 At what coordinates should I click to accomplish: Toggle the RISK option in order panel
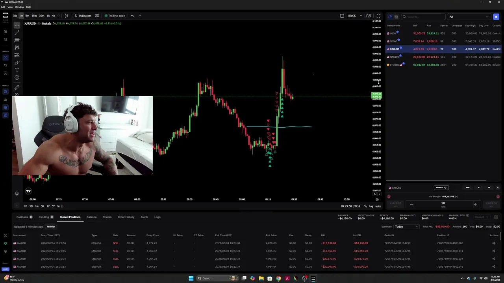point(468,187)
